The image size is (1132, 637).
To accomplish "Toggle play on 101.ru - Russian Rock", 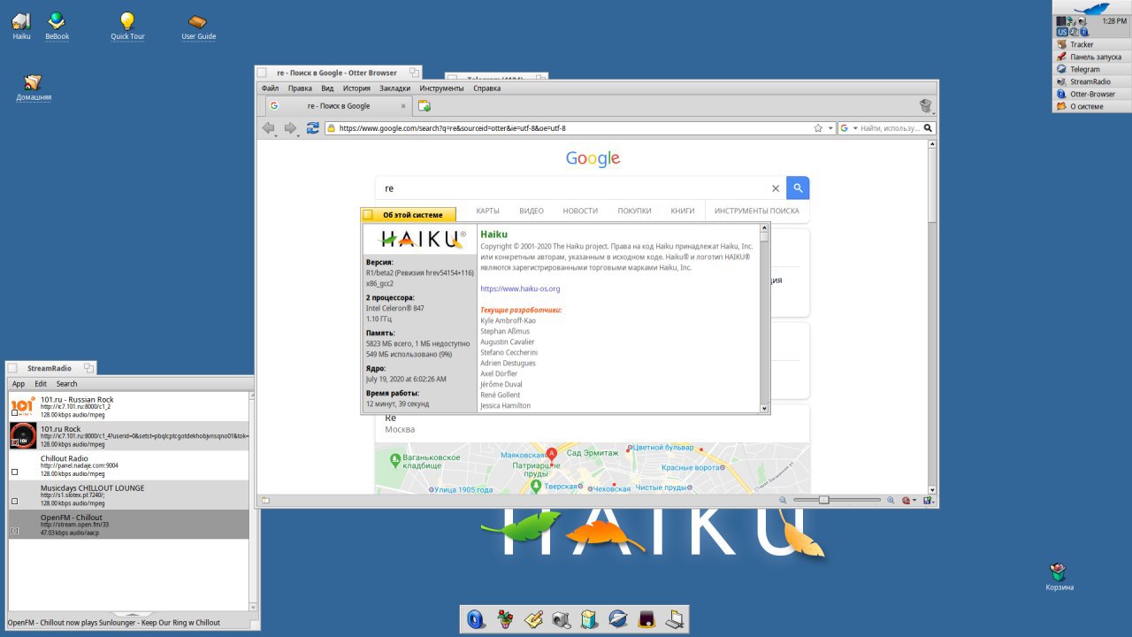I will pyautogui.click(x=14, y=413).
